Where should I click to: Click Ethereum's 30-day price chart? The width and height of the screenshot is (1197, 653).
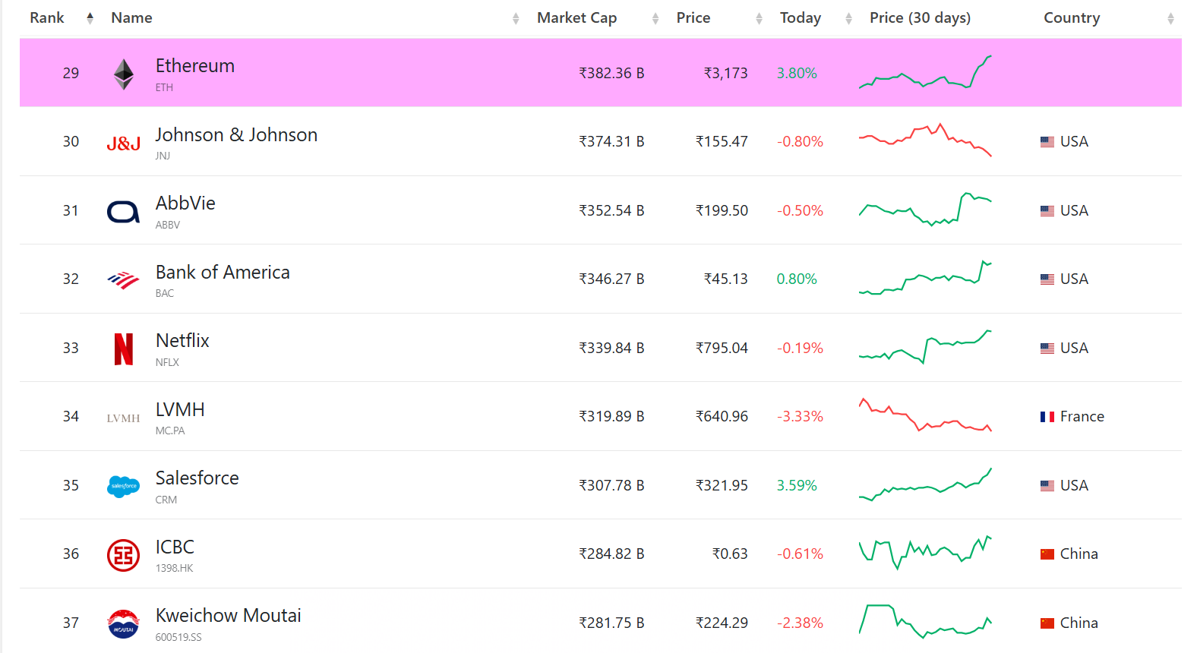(x=925, y=72)
